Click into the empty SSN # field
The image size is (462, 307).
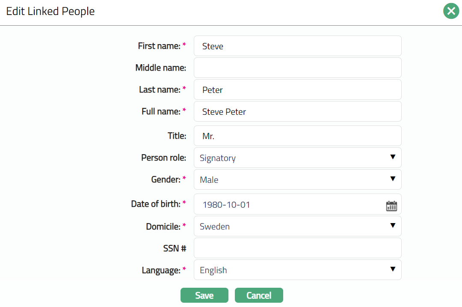coord(297,248)
